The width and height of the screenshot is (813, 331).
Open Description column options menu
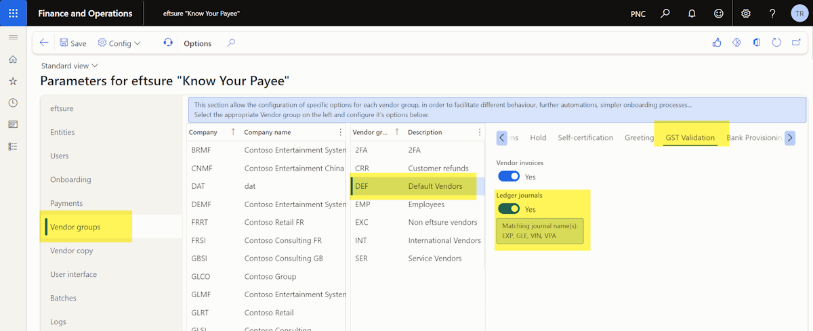tap(480, 132)
